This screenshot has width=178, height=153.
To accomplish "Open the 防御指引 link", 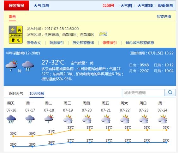I will (56, 43).
